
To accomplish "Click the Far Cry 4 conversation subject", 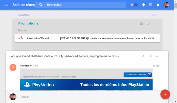I will (x=65, y=56).
